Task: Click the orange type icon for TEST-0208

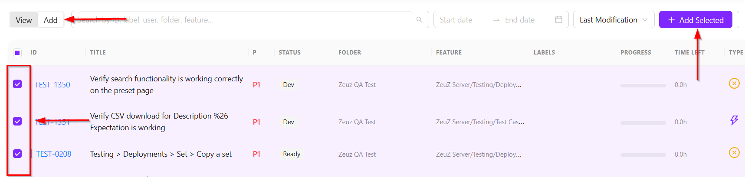Action: pyautogui.click(x=734, y=152)
